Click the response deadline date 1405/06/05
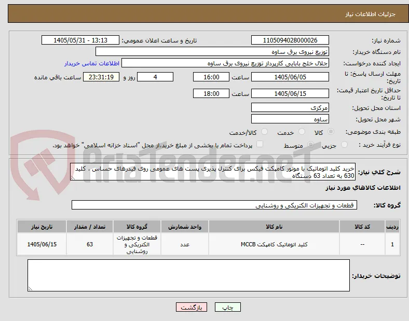Viewport: 409px width, 321px height. click(290, 77)
